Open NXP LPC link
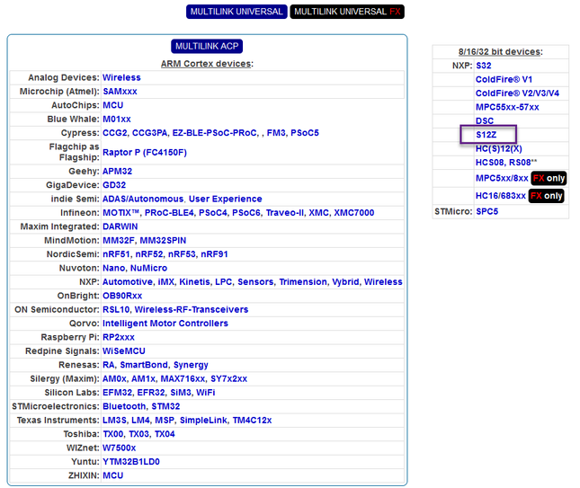 pyautogui.click(x=223, y=282)
